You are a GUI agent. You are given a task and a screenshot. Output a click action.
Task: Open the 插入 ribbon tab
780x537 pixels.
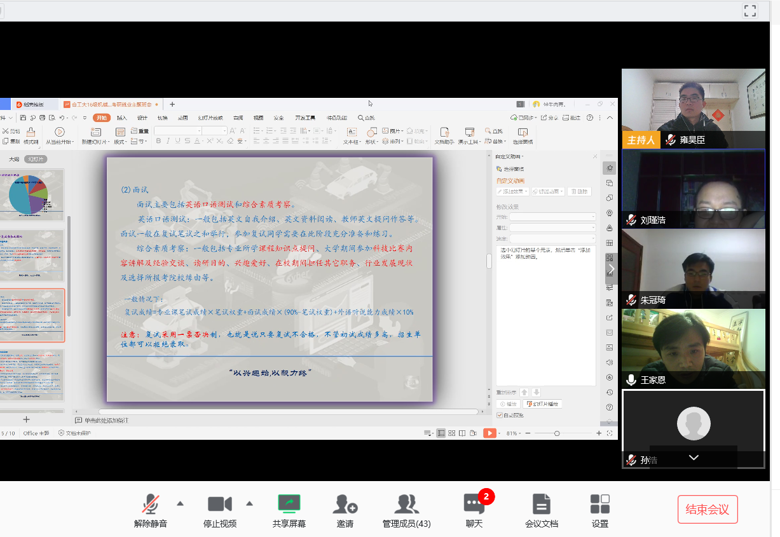coord(121,118)
